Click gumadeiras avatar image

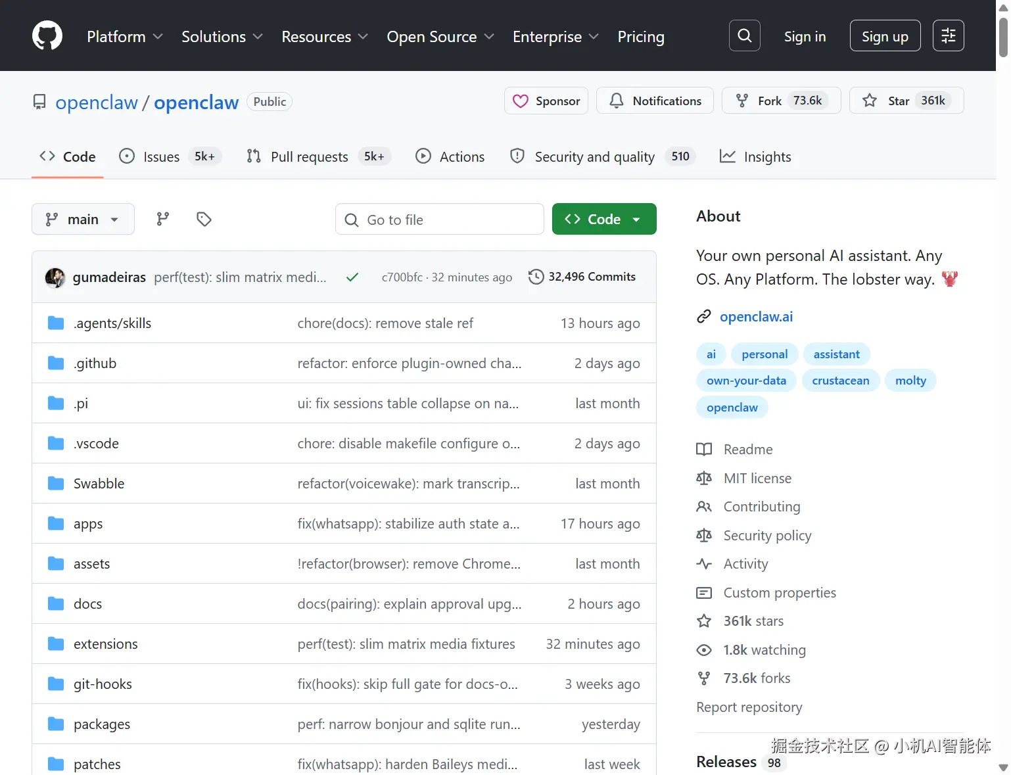coord(55,277)
